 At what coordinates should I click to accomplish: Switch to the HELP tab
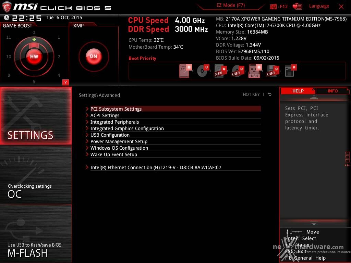point(298,91)
